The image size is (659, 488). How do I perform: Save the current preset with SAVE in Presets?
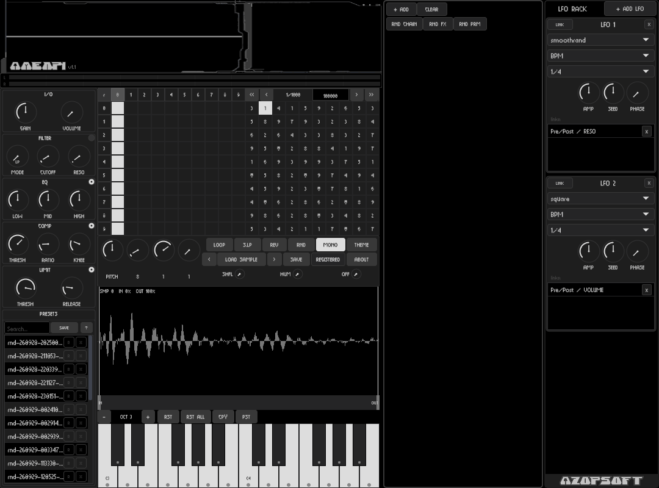64,328
